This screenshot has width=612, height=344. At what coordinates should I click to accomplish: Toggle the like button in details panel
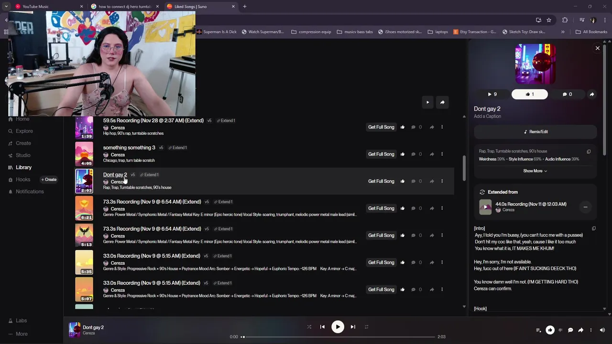(x=530, y=94)
